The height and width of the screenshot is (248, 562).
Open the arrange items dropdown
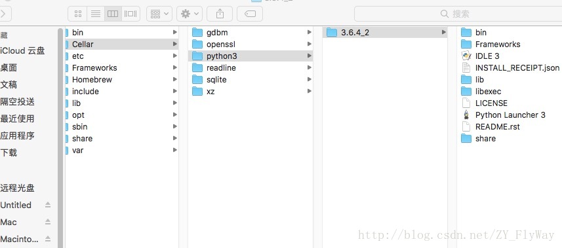pos(159,14)
